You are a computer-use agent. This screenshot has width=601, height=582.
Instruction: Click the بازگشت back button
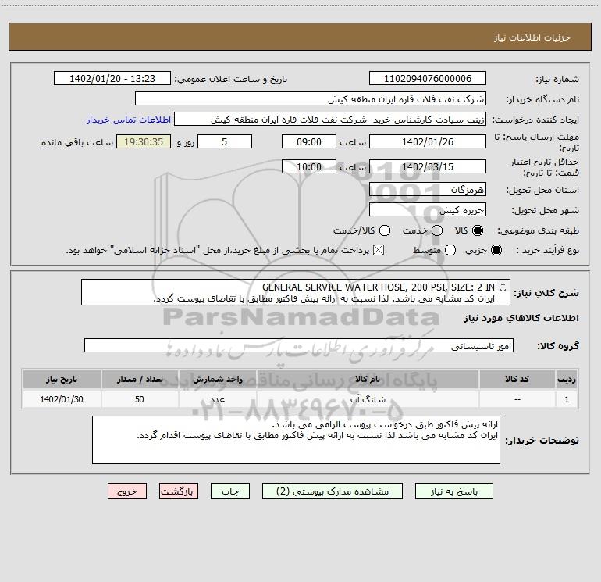[x=179, y=491]
